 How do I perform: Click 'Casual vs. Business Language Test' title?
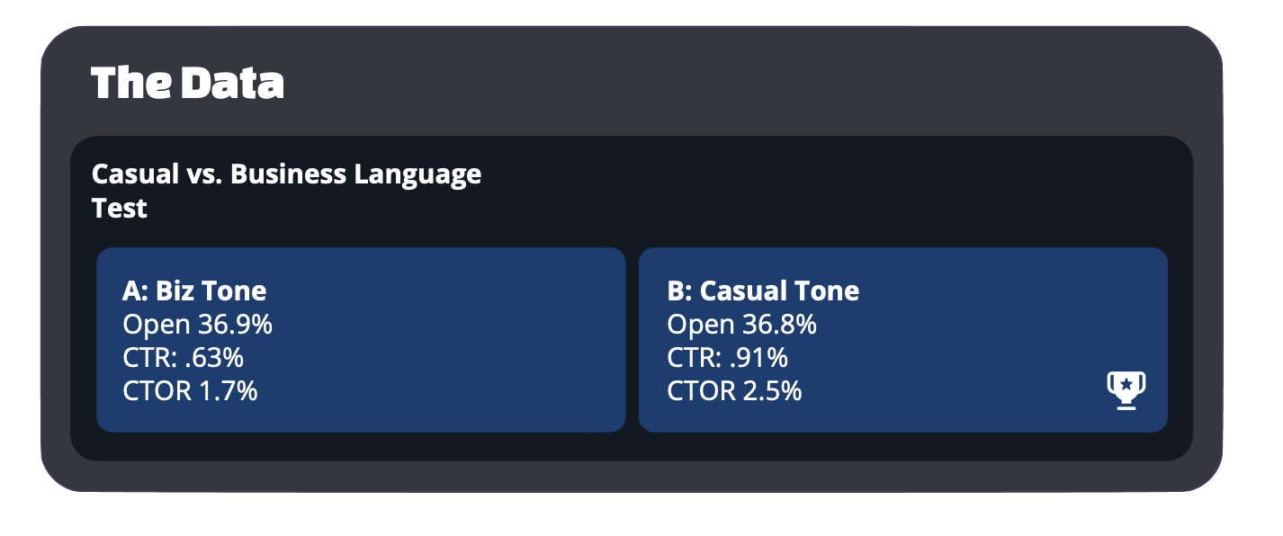tap(287, 191)
